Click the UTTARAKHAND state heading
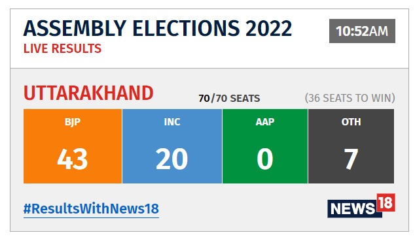The image size is (415, 237). (88, 93)
